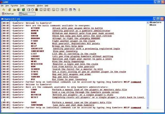Click the globe Channels list icon

coord(18,10)
